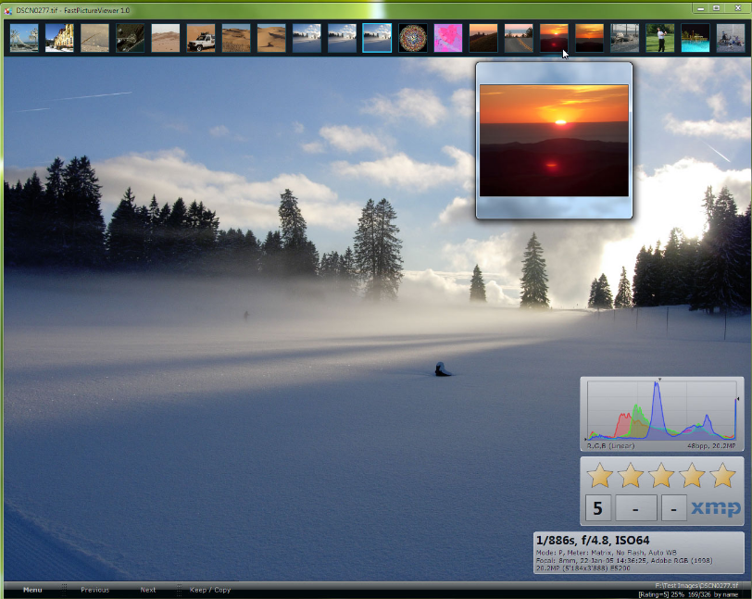752x599 pixels.
Task: Open the colorful mandala pattern thumbnail
Action: click(413, 38)
